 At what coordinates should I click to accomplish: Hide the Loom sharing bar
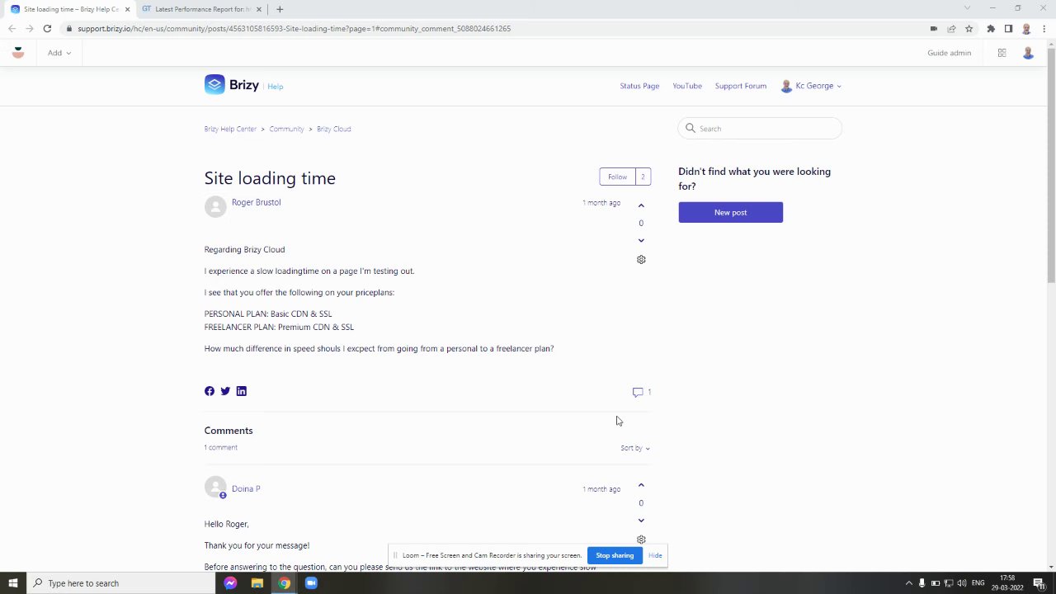point(655,555)
